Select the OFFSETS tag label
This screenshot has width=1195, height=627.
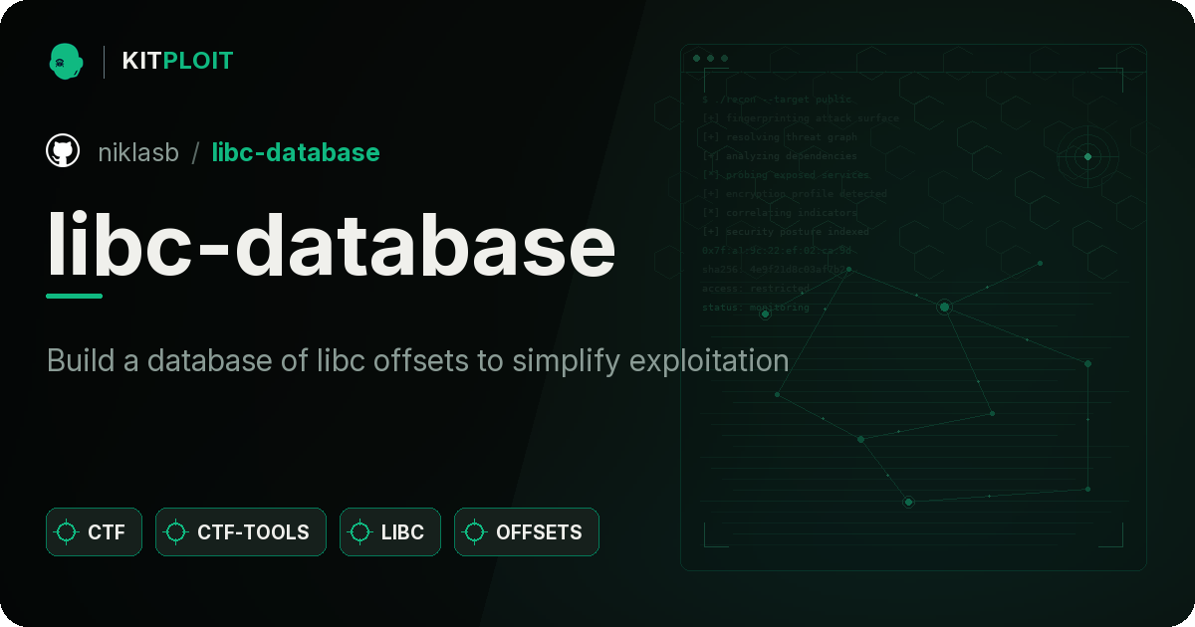539,532
